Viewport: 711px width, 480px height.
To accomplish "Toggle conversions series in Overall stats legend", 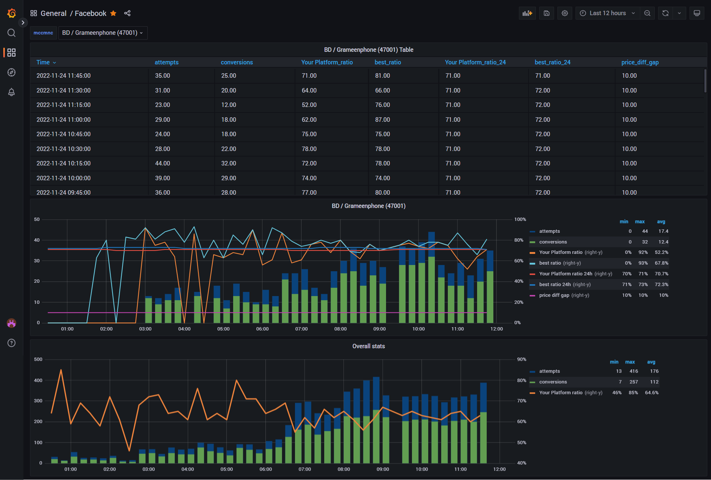I will [553, 382].
